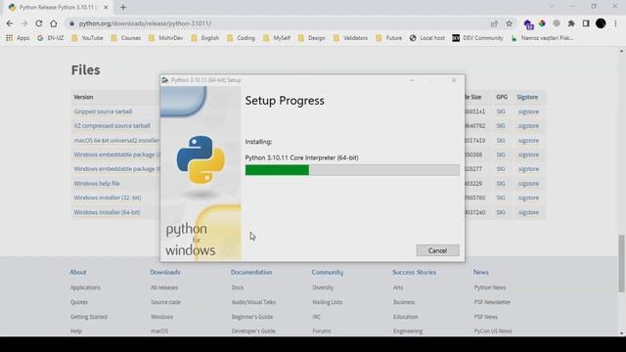Open the browser side panel icon
Screen dimensions: 626x352
(x=586, y=23)
